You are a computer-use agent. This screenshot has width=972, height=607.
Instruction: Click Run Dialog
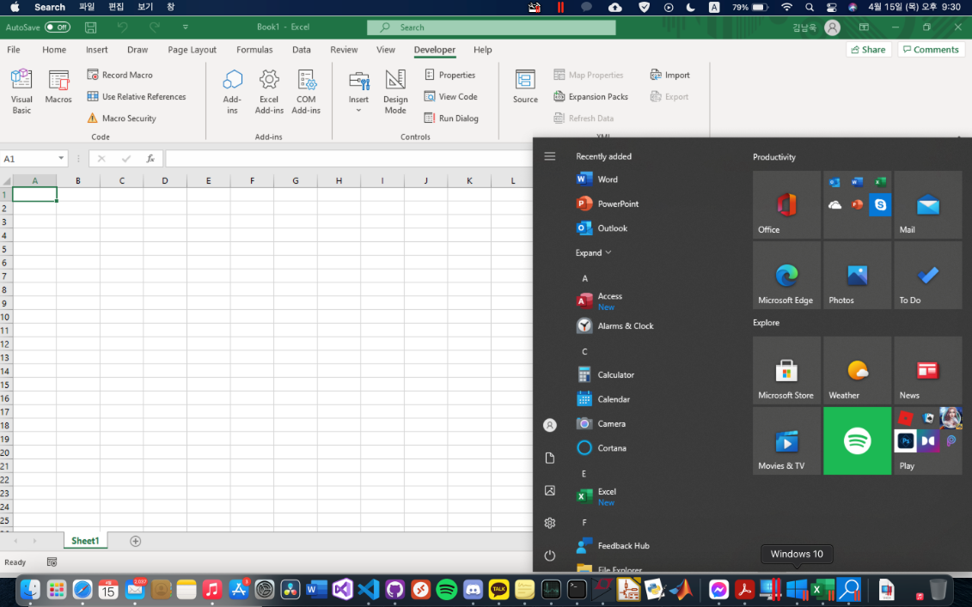[451, 118]
